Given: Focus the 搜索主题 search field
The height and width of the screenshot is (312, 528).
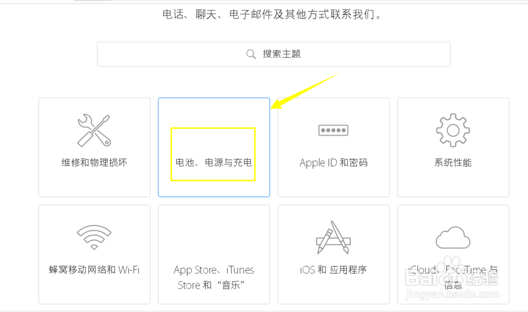Looking at the screenshot, I should pyautogui.click(x=274, y=54).
